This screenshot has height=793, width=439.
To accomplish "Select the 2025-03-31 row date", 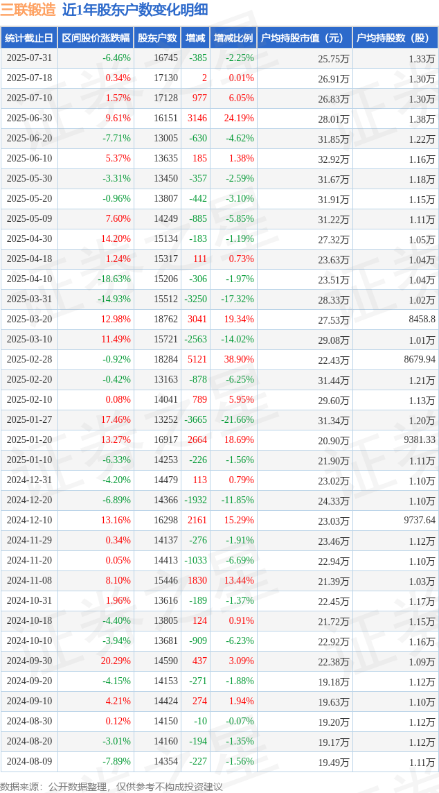I will coord(29,299).
